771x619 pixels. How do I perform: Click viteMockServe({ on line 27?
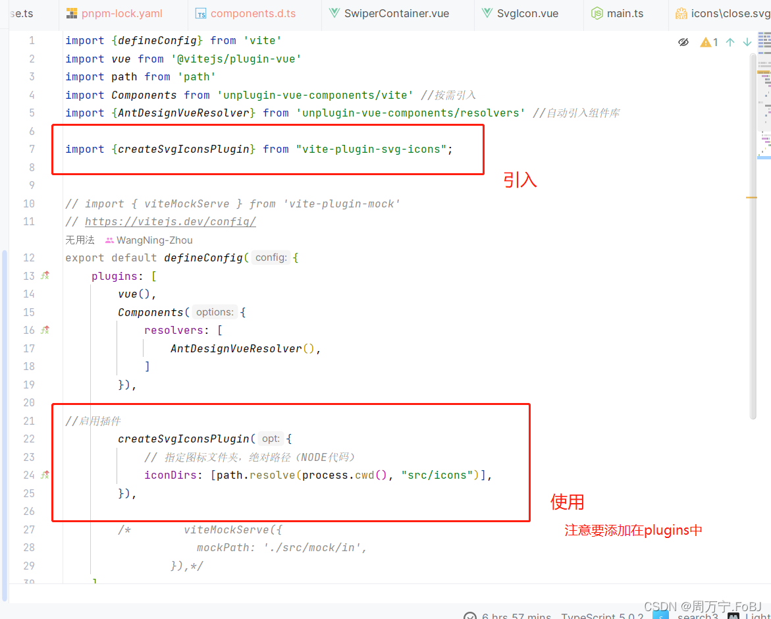[233, 529]
